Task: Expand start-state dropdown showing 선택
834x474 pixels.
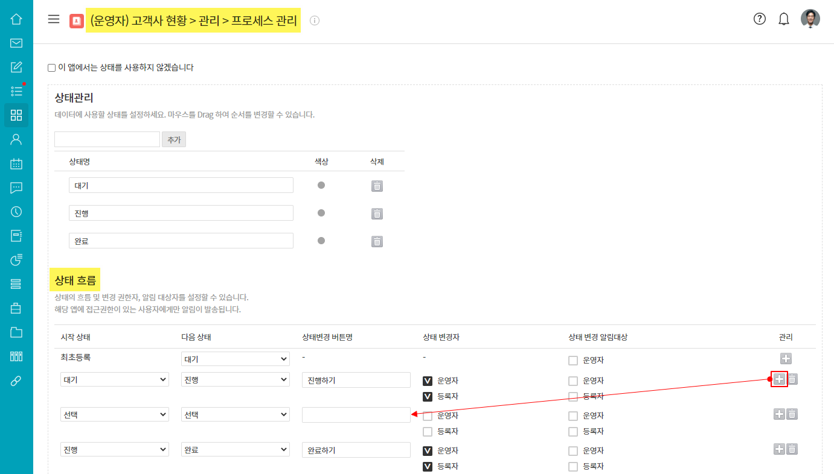Action: click(115, 415)
